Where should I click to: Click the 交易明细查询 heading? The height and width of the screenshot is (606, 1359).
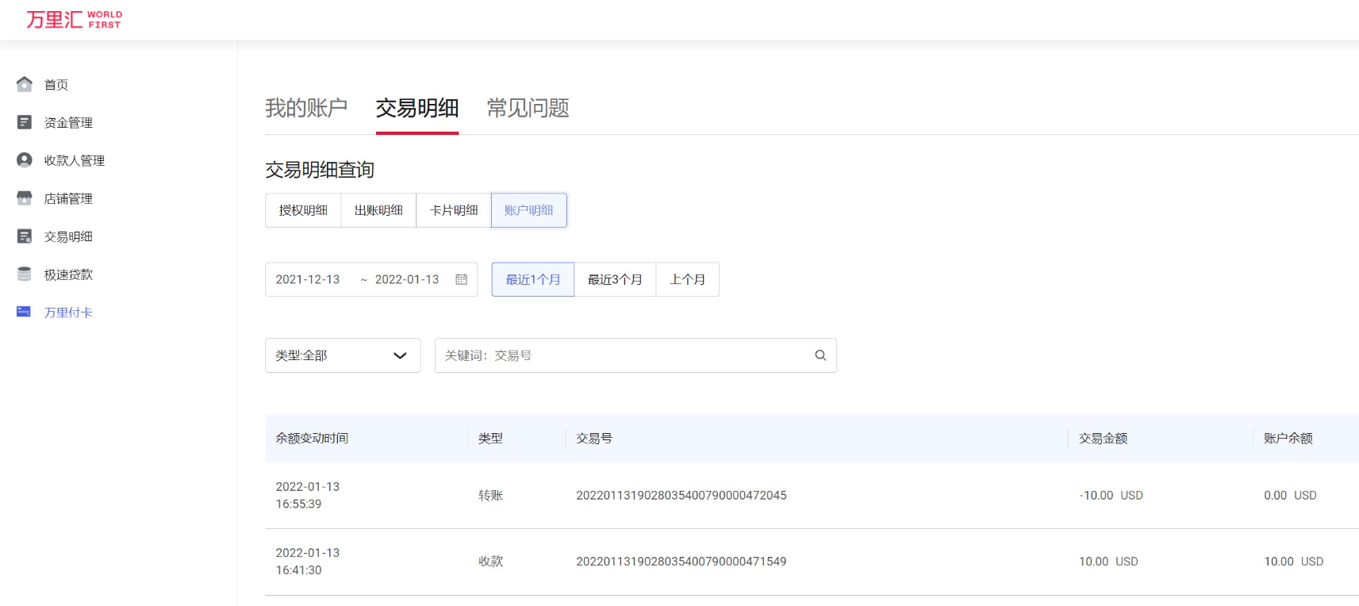pos(320,170)
